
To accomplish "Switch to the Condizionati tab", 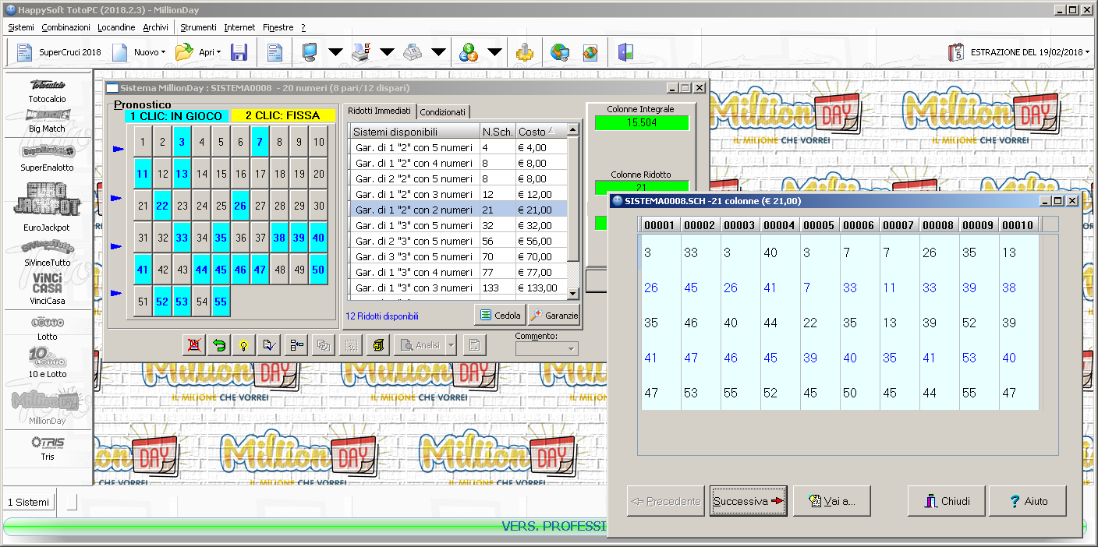I will 443,112.
